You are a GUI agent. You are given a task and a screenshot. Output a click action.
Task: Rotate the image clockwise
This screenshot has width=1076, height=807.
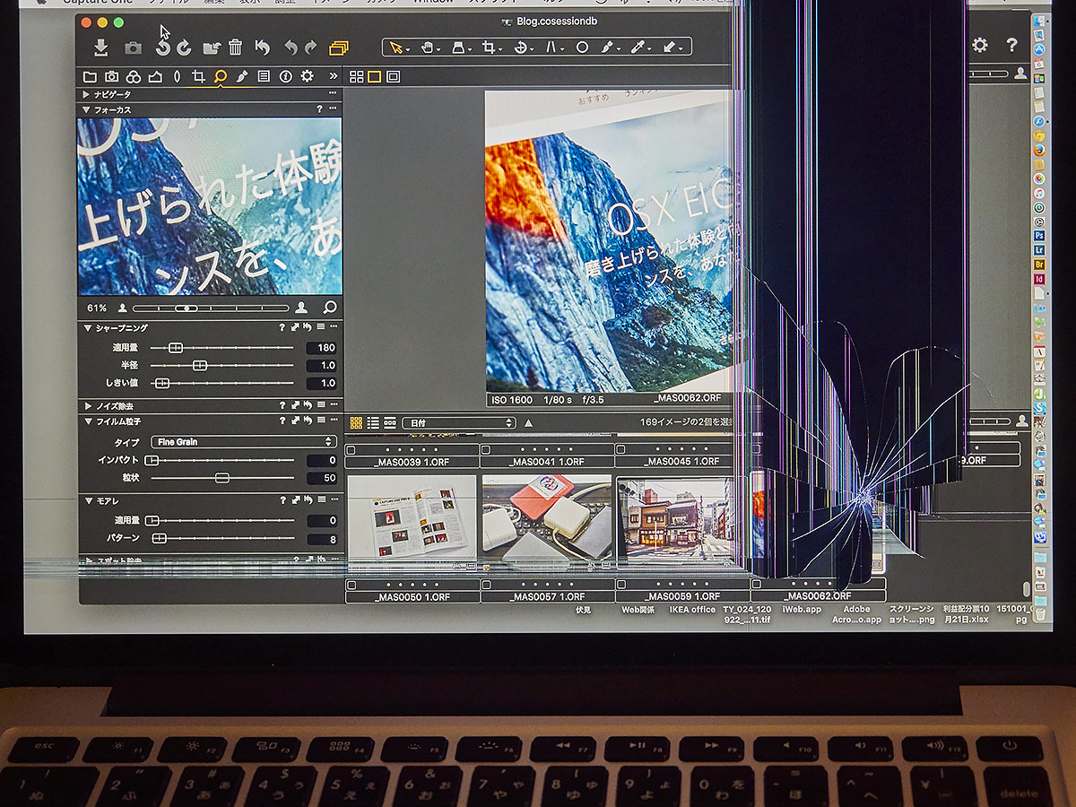(184, 48)
